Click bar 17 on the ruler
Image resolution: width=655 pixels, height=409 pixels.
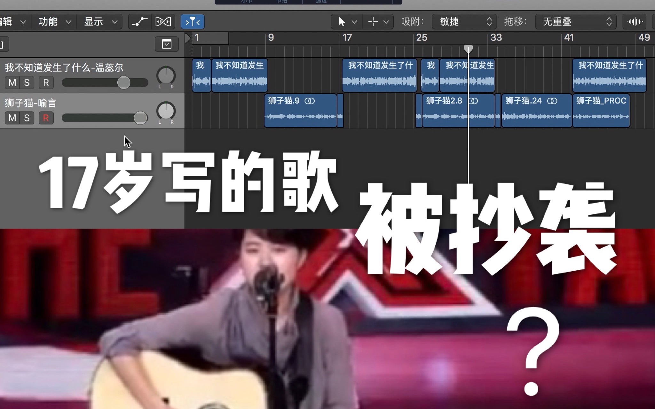[x=347, y=38]
